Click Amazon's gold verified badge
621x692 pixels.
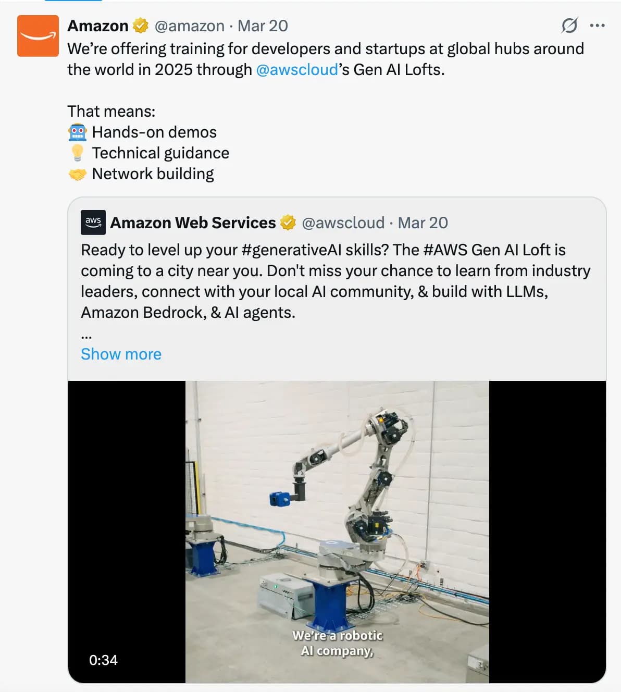pyautogui.click(x=140, y=26)
